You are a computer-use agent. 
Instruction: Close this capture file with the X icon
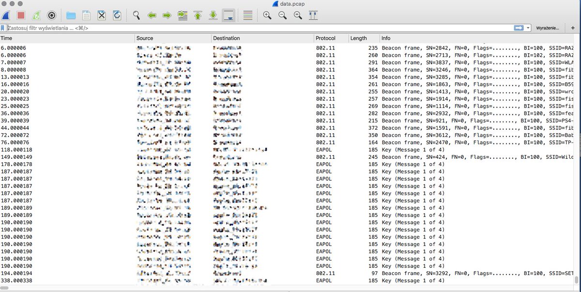click(x=102, y=15)
